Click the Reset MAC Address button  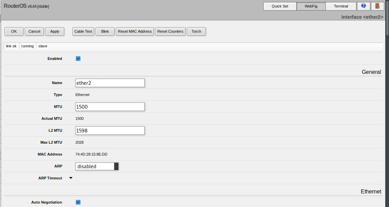tap(135, 31)
